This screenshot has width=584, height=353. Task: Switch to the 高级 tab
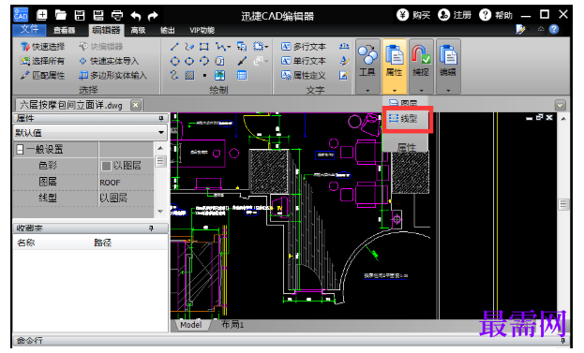tap(138, 30)
